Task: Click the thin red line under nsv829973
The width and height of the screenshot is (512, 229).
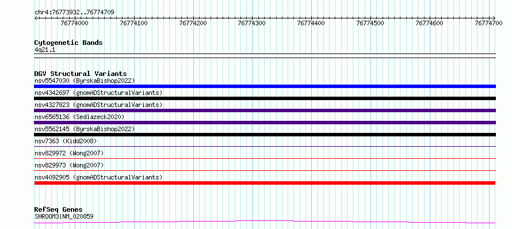Action: 265,170
